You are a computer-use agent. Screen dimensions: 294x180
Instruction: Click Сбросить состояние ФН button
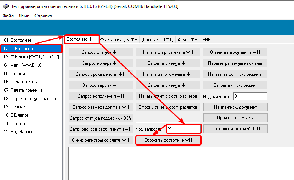click(168, 140)
